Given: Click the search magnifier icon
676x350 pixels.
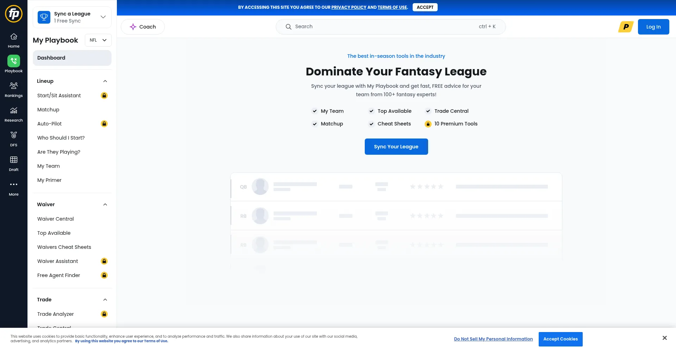Looking at the screenshot, I should [x=288, y=27].
